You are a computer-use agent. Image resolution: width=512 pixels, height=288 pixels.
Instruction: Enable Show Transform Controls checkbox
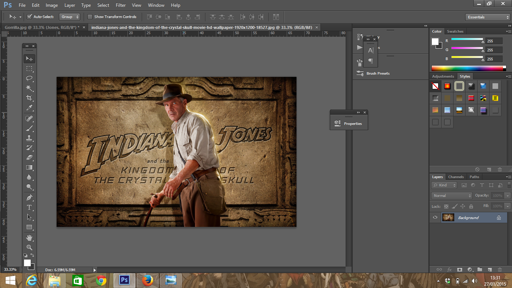90,17
